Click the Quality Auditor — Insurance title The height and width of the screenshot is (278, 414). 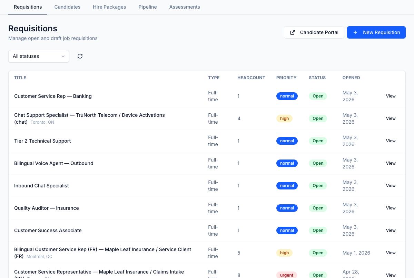coord(47,208)
